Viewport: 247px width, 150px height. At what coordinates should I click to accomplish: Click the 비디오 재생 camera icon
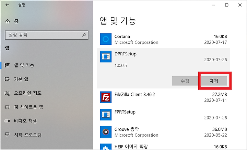click(7, 121)
